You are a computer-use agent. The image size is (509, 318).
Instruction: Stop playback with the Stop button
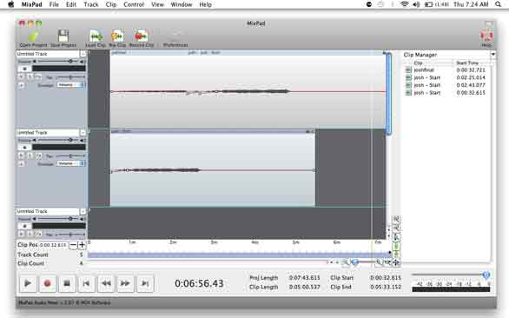[67, 283]
